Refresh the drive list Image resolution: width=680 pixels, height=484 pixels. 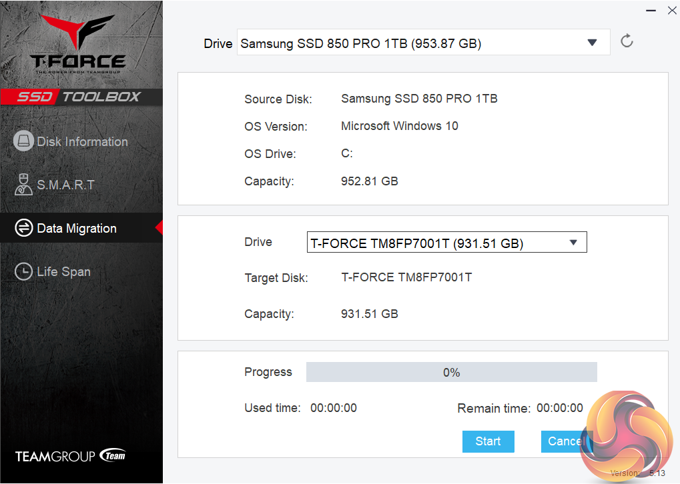point(627,41)
